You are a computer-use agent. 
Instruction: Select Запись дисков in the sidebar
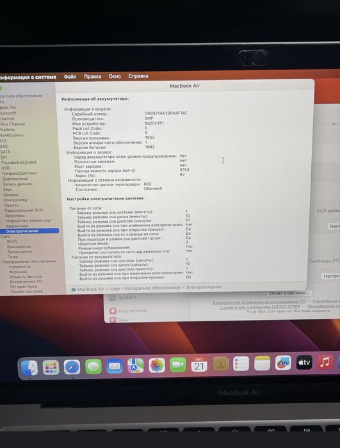pyautogui.click(x=17, y=184)
